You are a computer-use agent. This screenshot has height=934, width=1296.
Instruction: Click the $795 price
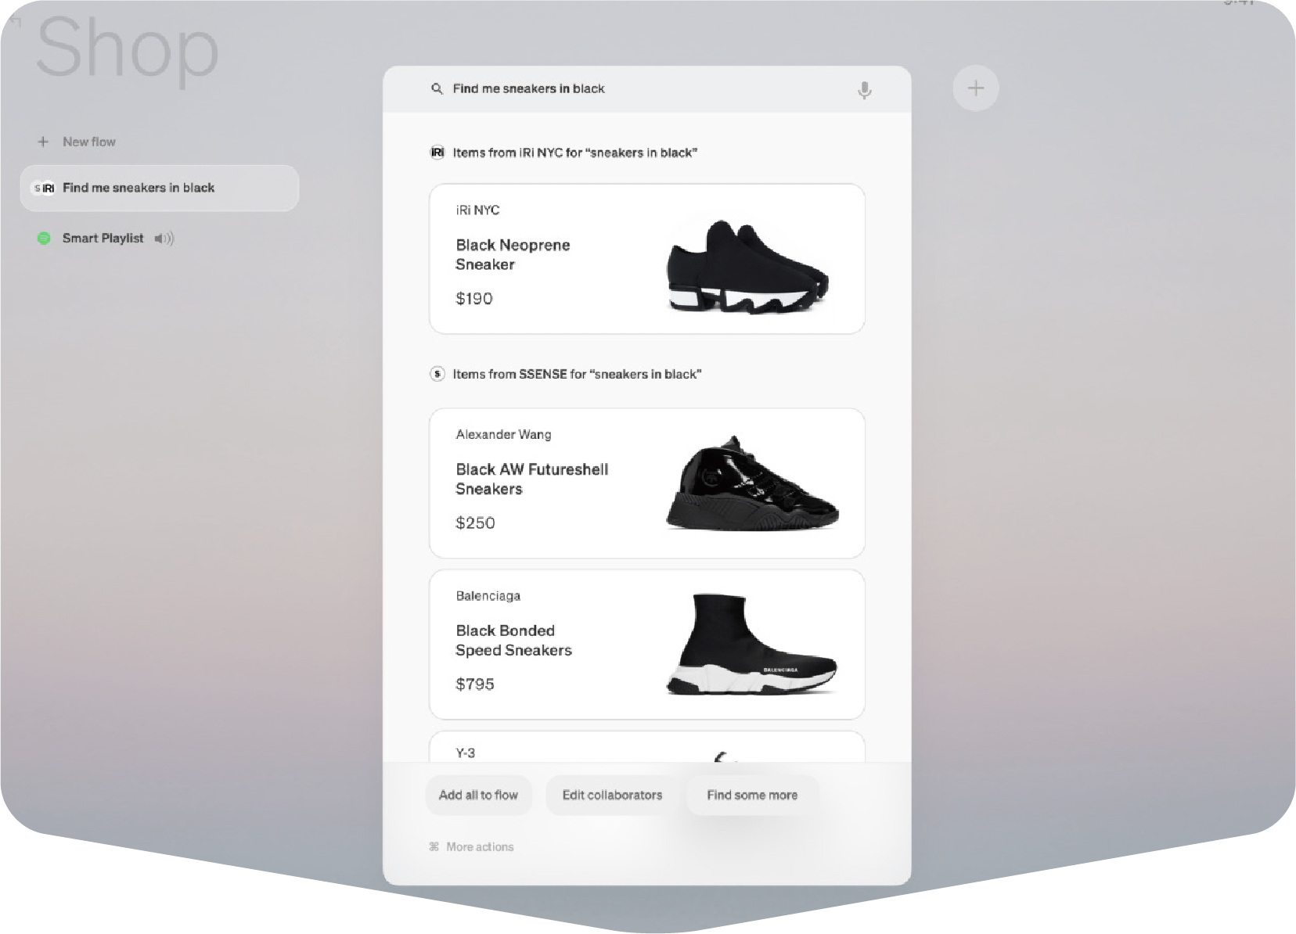click(x=475, y=684)
